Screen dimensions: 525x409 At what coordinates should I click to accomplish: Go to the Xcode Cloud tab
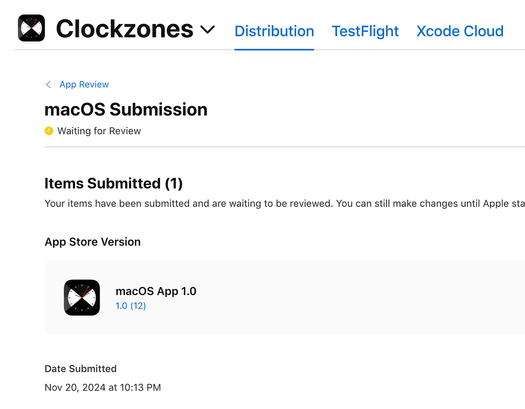[x=460, y=32]
